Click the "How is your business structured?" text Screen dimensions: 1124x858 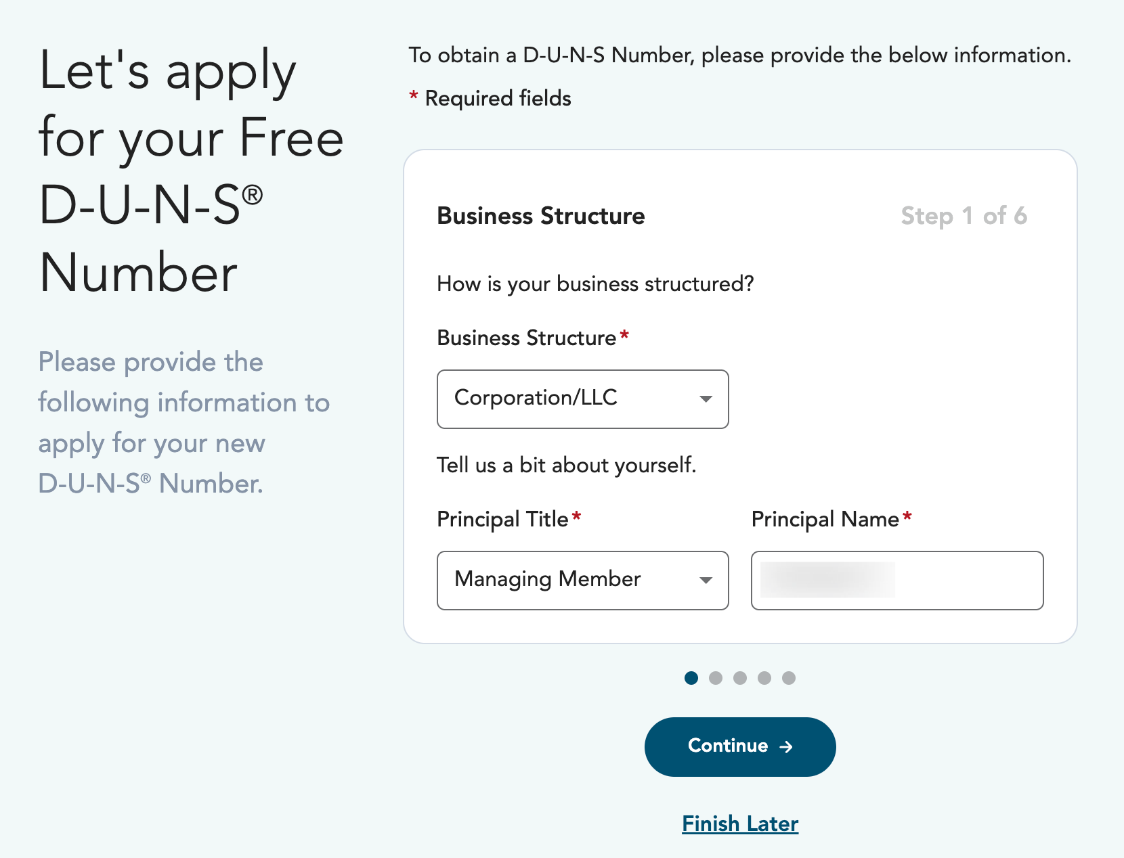(x=595, y=284)
